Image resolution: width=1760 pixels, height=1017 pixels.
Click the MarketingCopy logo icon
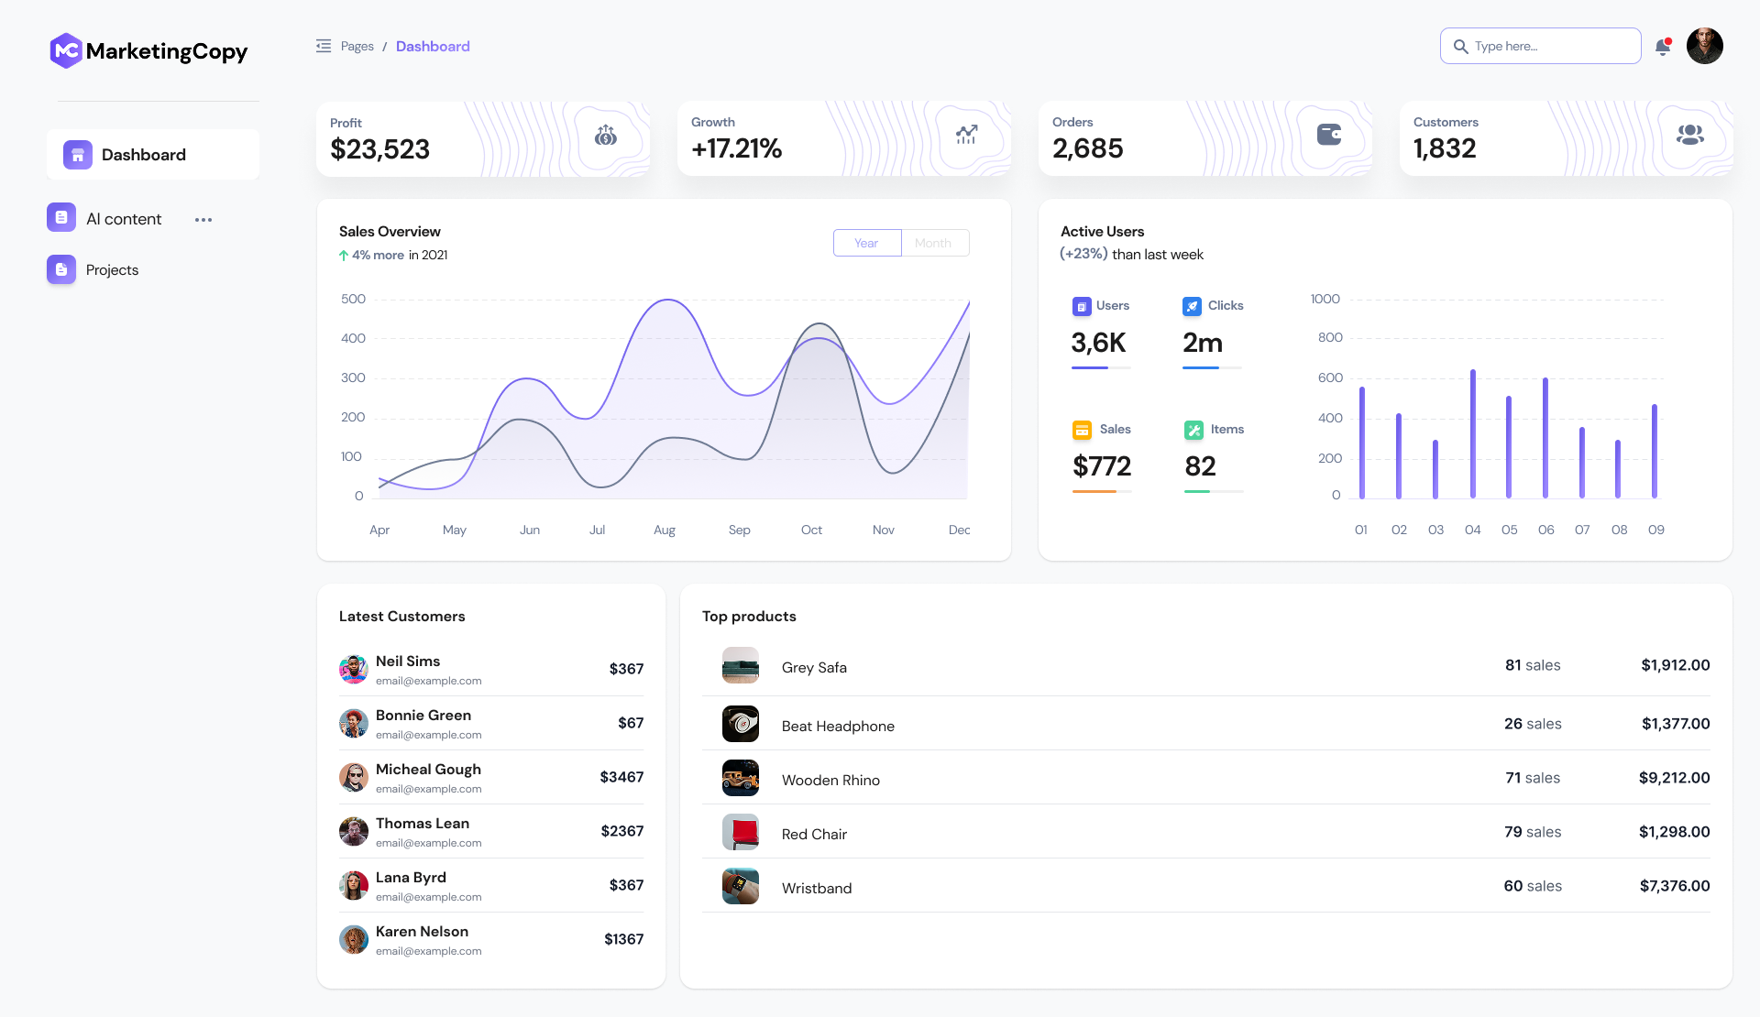point(66,50)
